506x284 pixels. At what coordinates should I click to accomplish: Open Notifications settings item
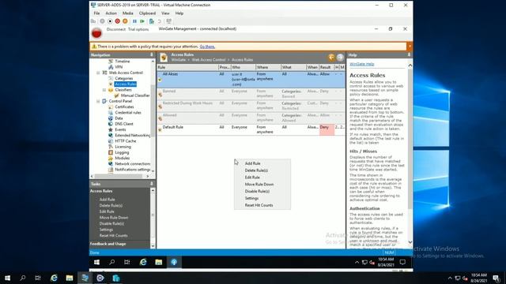[133, 170]
